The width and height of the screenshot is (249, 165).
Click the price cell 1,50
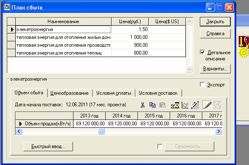coord(130,29)
